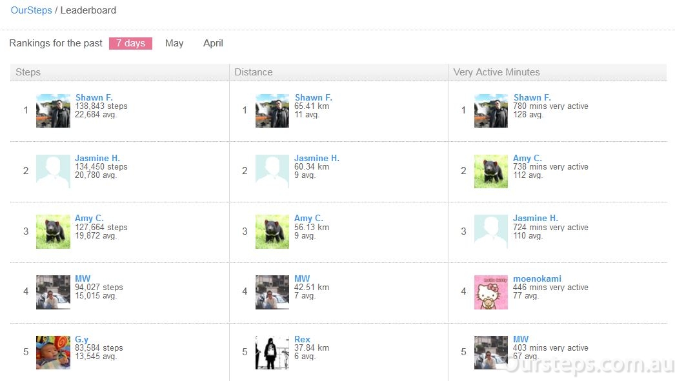
Task: Open the OurSteps breadcrumb link
Action: (x=31, y=10)
